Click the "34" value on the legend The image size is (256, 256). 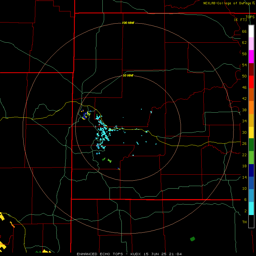(244, 121)
